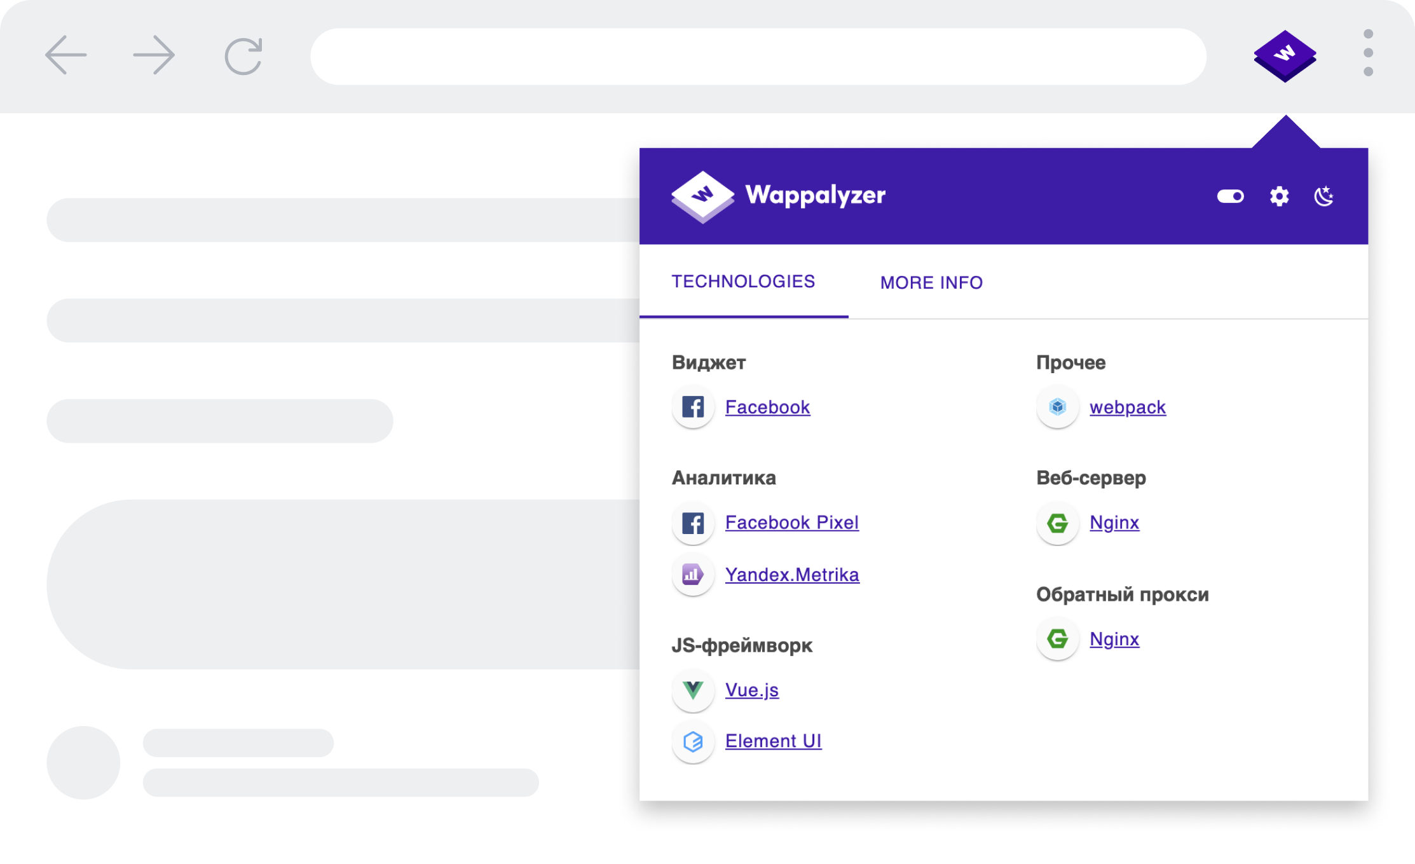Open Wappalyzer settings via gear icon

[1278, 197]
